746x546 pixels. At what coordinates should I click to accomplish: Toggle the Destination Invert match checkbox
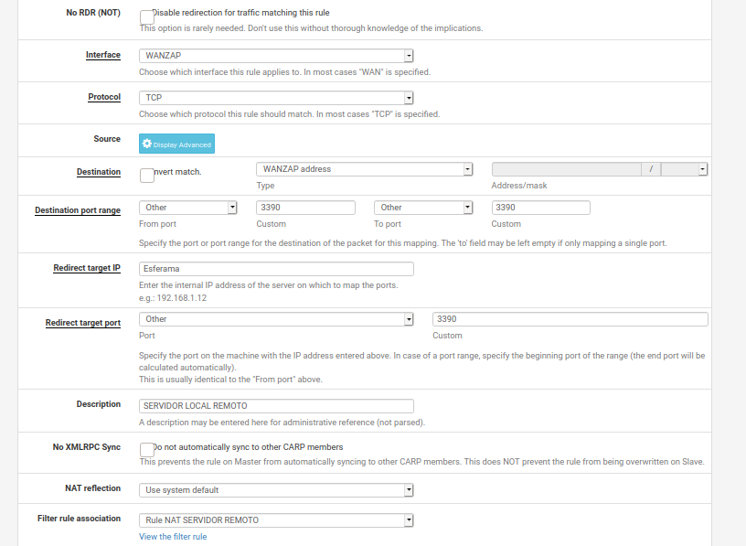tap(146, 174)
